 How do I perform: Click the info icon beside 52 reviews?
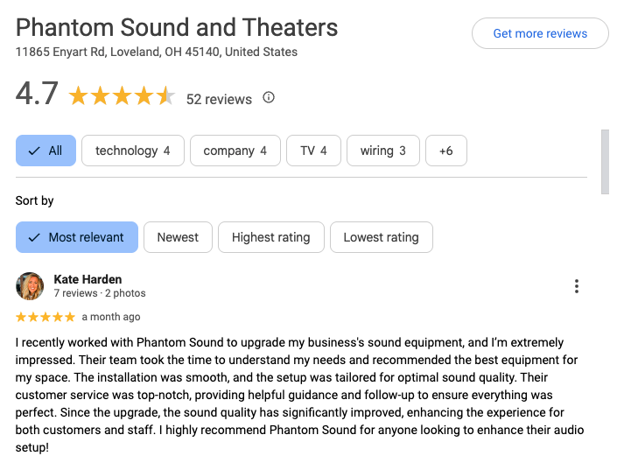pyautogui.click(x=269, y=97)
